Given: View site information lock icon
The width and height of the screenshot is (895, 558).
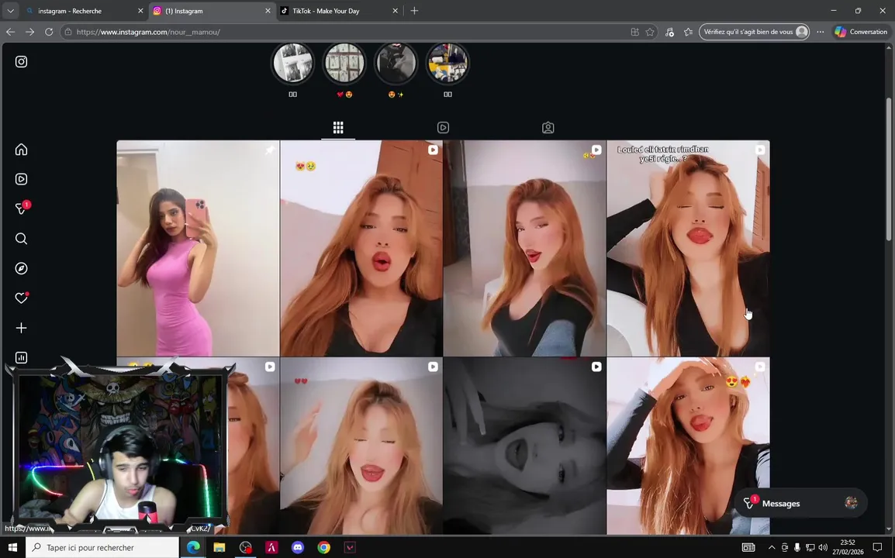Looking at the screenshot, I should (x=68, y=32).
